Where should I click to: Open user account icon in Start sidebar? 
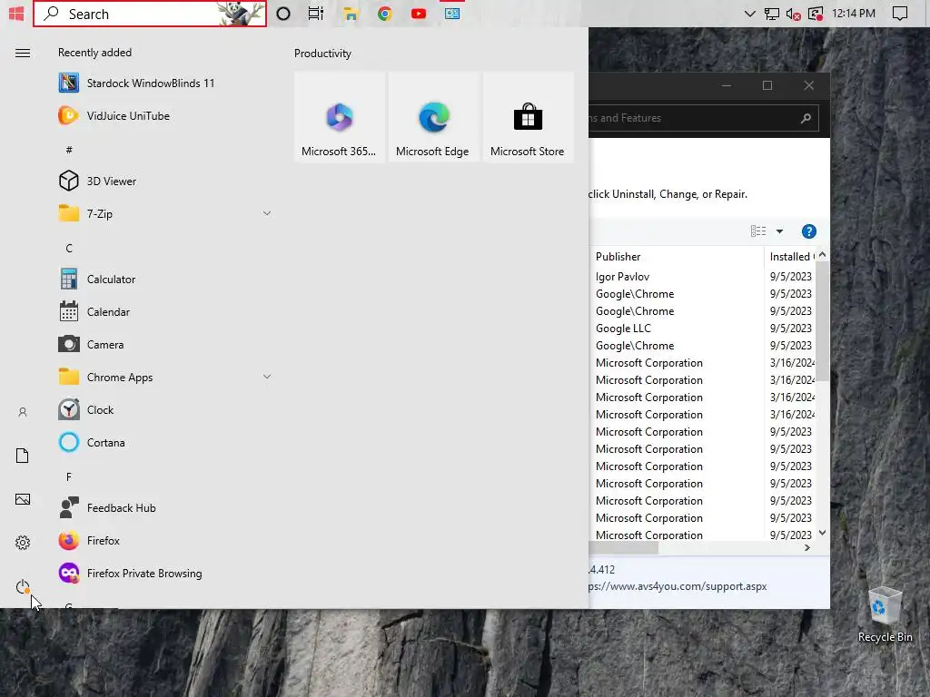(23, 412)
